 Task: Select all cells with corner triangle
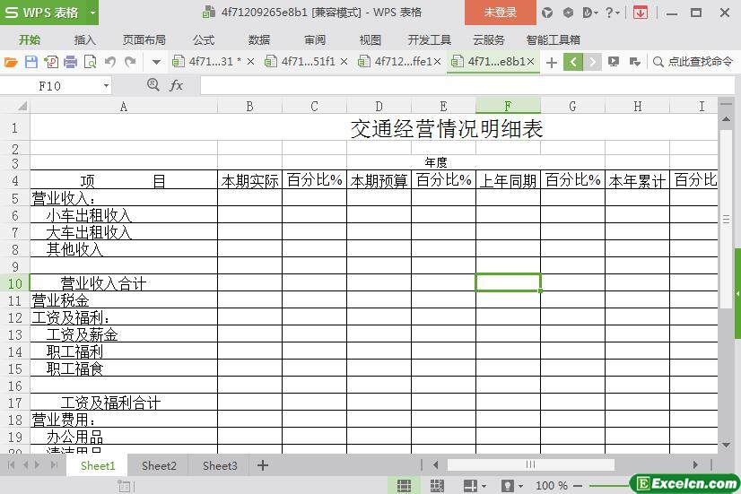tap(21, 107)
